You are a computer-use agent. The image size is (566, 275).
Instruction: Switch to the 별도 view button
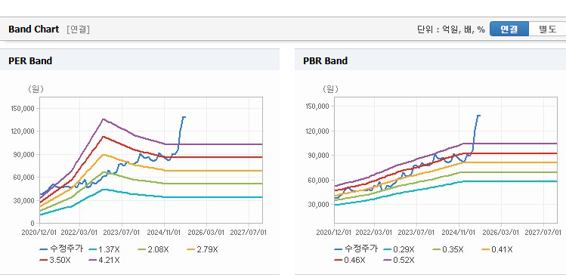(x=547, y=29)
